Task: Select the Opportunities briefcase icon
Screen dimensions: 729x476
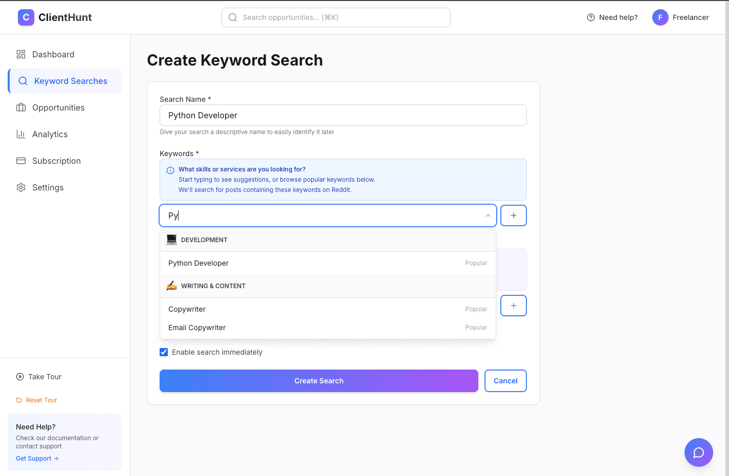Action: point(20,107)
